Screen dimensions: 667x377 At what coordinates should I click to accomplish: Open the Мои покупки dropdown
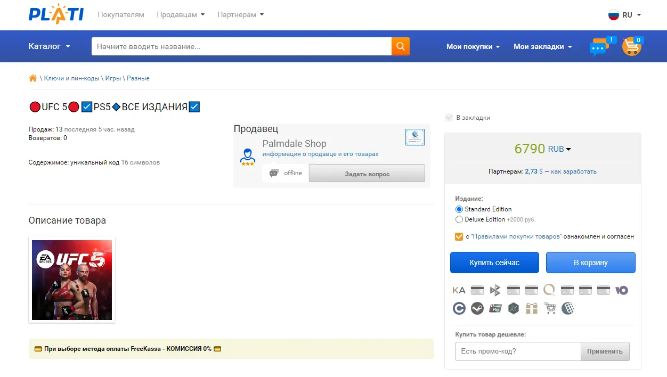pyautogui.click(x=473, y=46)
